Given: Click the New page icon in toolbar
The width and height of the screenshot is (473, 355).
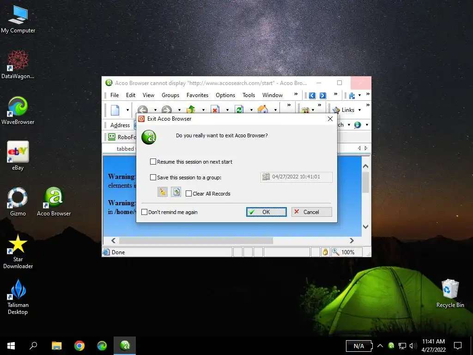Looking at the screenshot, I should click(x=115, y=110).
